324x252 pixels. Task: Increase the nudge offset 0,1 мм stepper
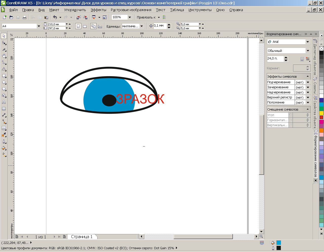[169, 25]
